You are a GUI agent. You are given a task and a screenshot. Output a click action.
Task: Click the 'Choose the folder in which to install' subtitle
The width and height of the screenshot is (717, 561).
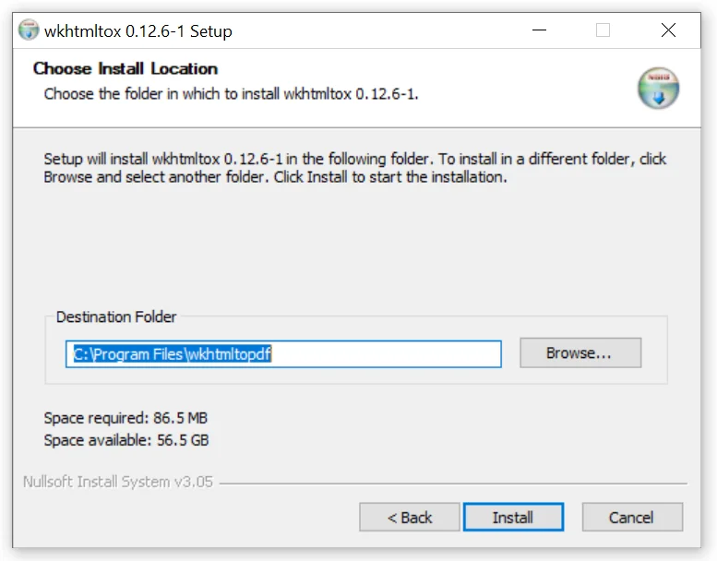coord(231,94)
